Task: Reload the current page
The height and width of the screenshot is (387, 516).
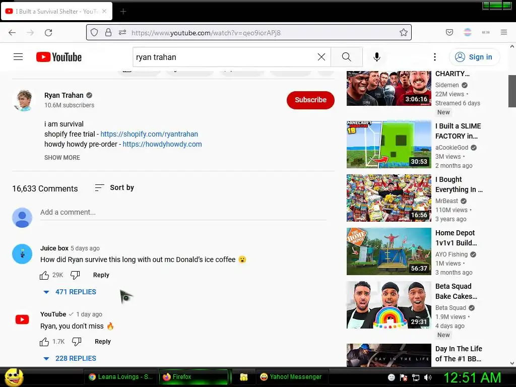Action: [x=48, y=33]
